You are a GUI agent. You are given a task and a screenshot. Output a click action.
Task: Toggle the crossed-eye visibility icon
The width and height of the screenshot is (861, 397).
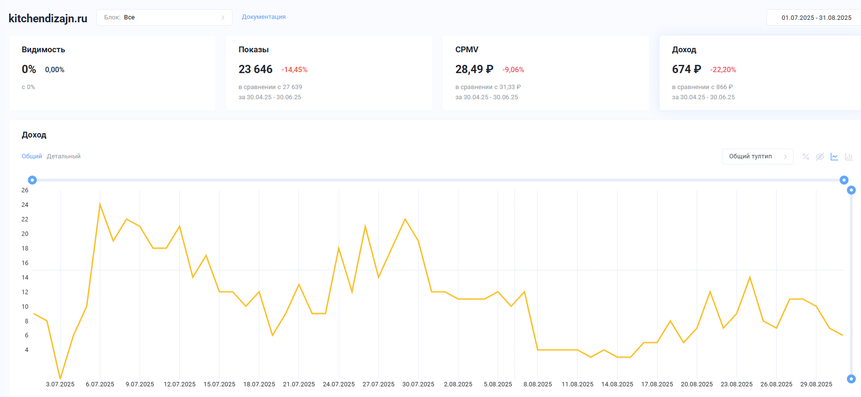pyautogui.click(x=820, y=156)
